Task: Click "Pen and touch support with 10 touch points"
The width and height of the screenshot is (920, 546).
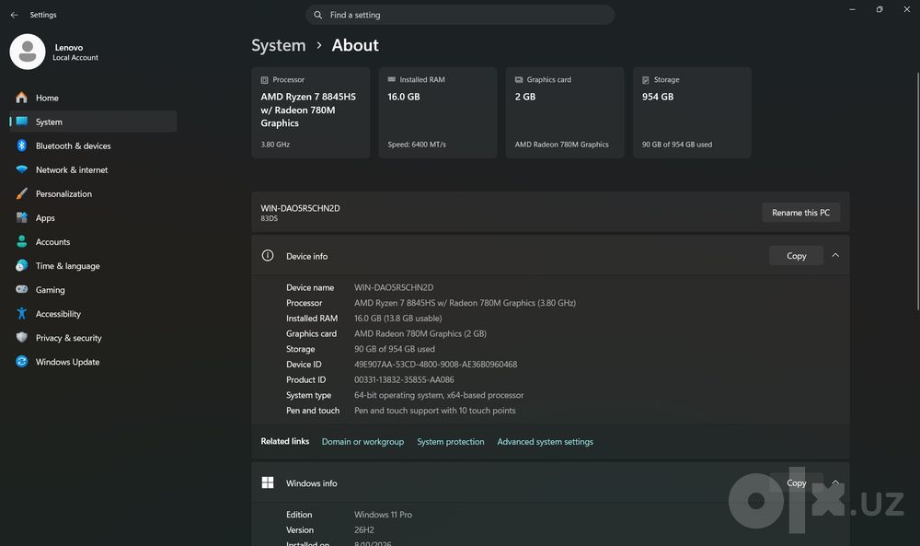Action: tap(435, 411)
